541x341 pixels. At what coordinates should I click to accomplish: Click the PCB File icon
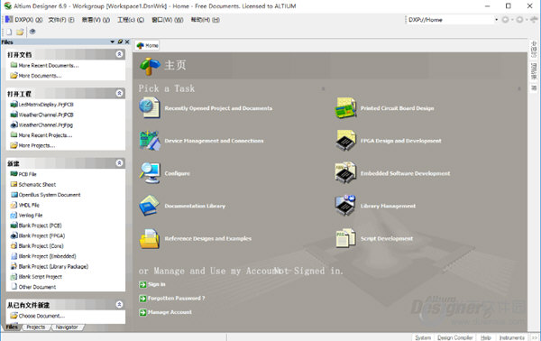pos(14,174)
